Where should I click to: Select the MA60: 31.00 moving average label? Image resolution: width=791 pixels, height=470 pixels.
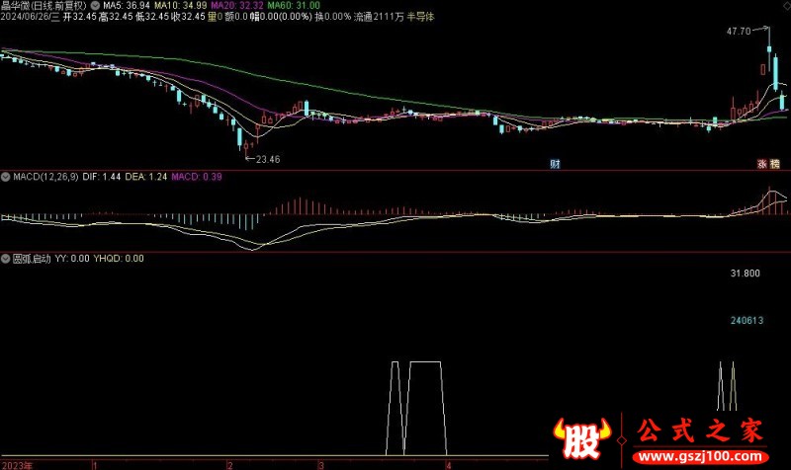pyautogui.click(x=294, y=6)
